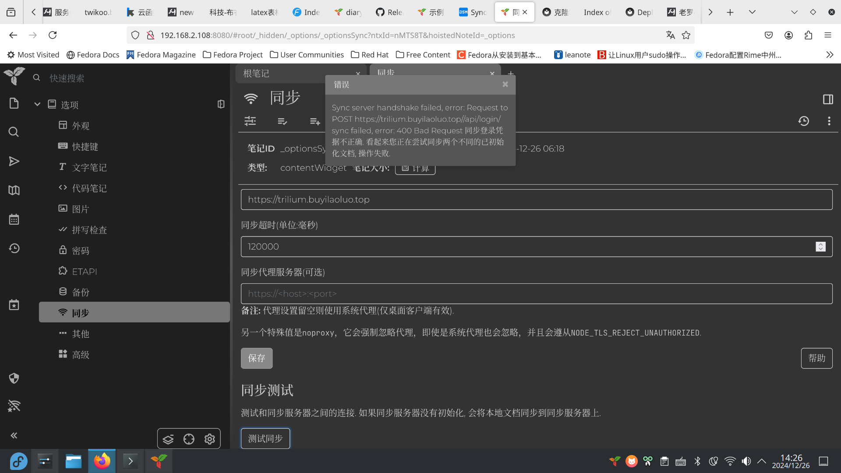Select 同步 in the options tree

[x=134, y=313]
